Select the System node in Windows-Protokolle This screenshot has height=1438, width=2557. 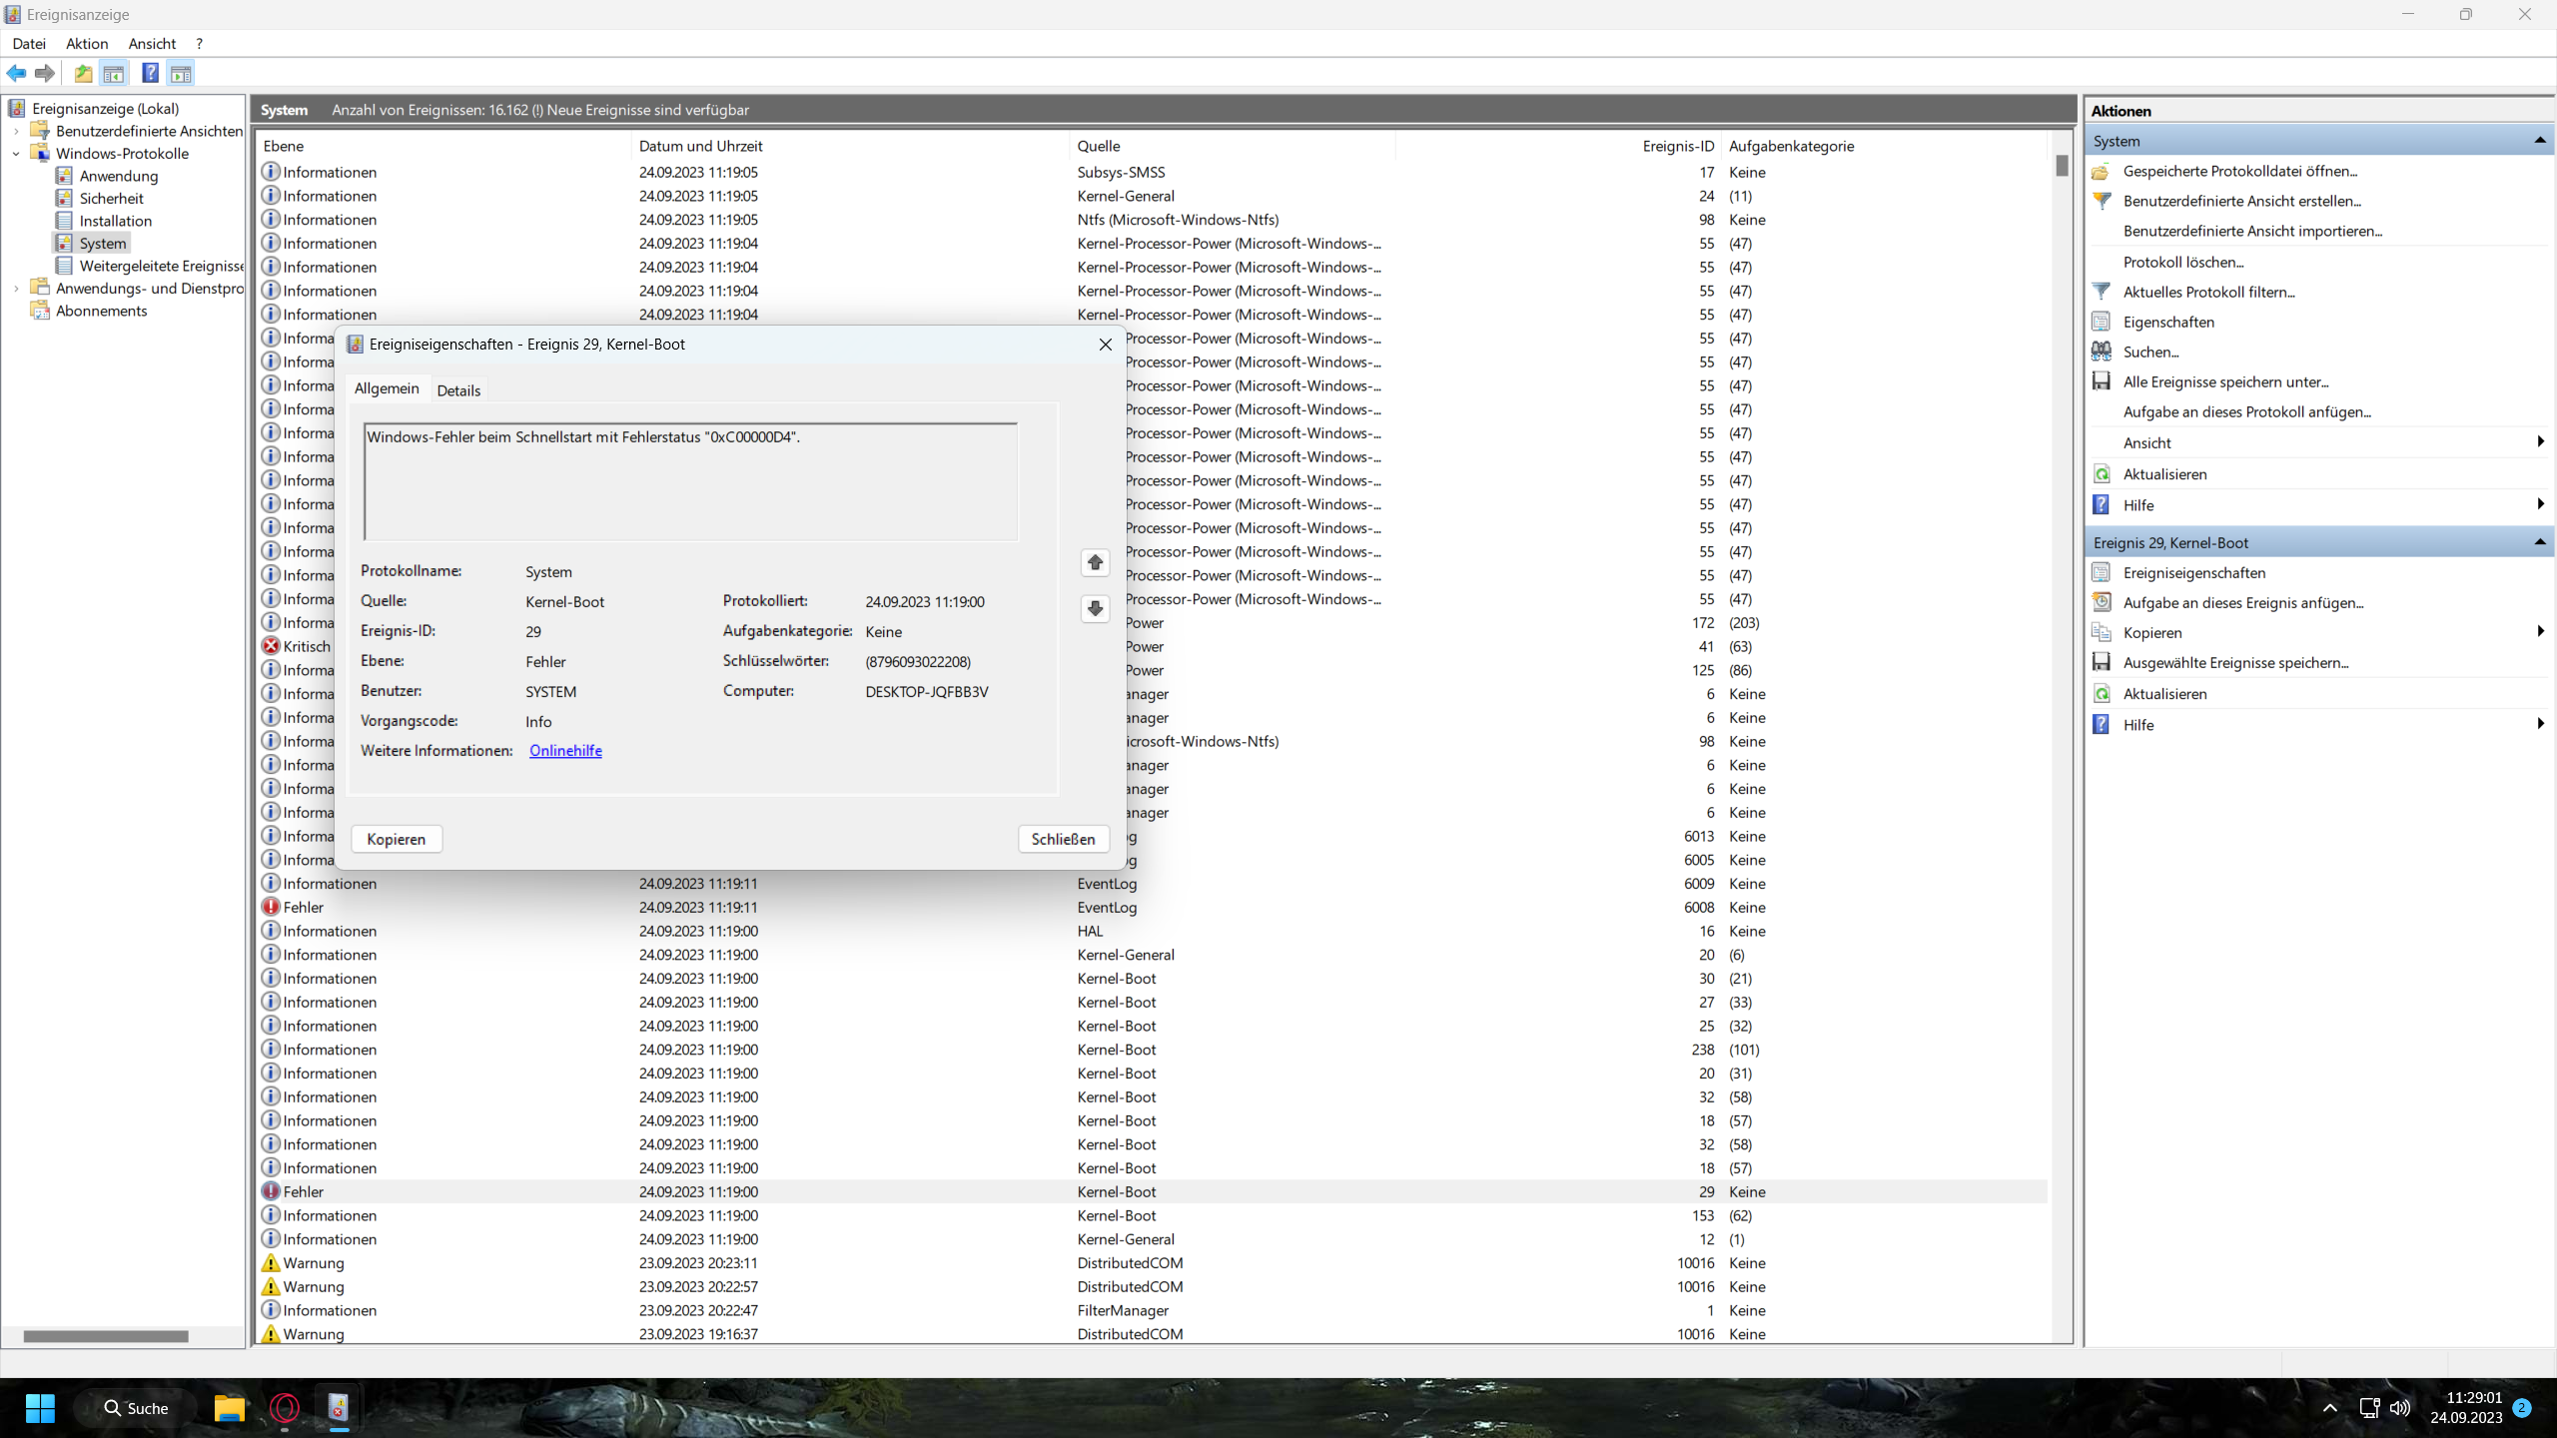(102, 243)
